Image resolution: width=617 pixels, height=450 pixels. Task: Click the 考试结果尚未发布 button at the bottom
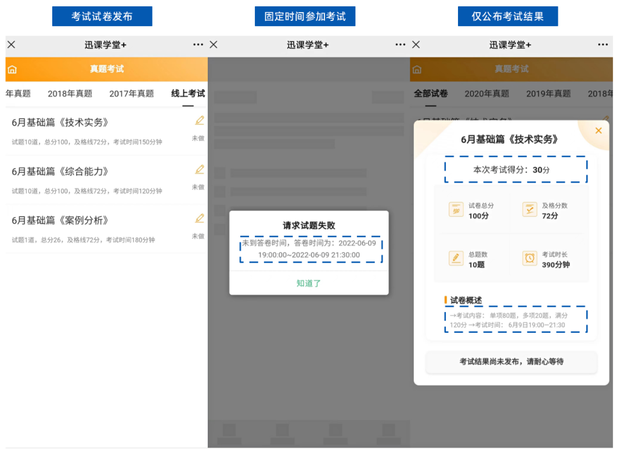point(512,362)
